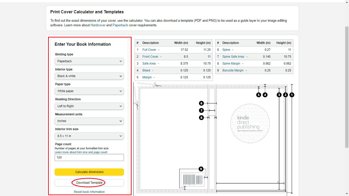Click the Spine width value 0.27
The width and height of the screenshot is (349, 196).
point(267,50)
